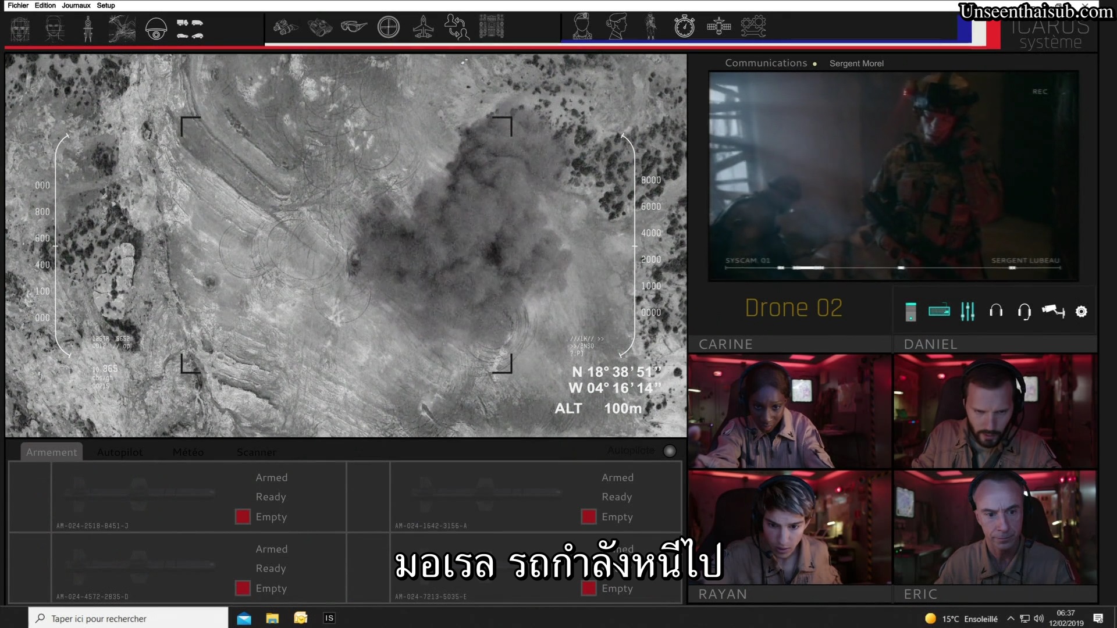The image size is (1117, 628).
Task: Select the satellite icon
Action: (x=718, y=26)
